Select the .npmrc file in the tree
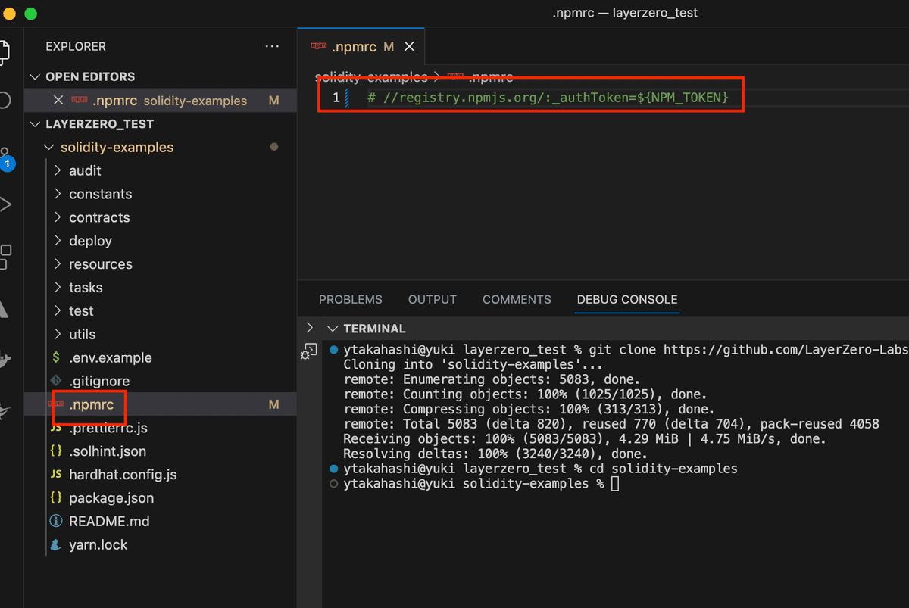 (91, 405)
